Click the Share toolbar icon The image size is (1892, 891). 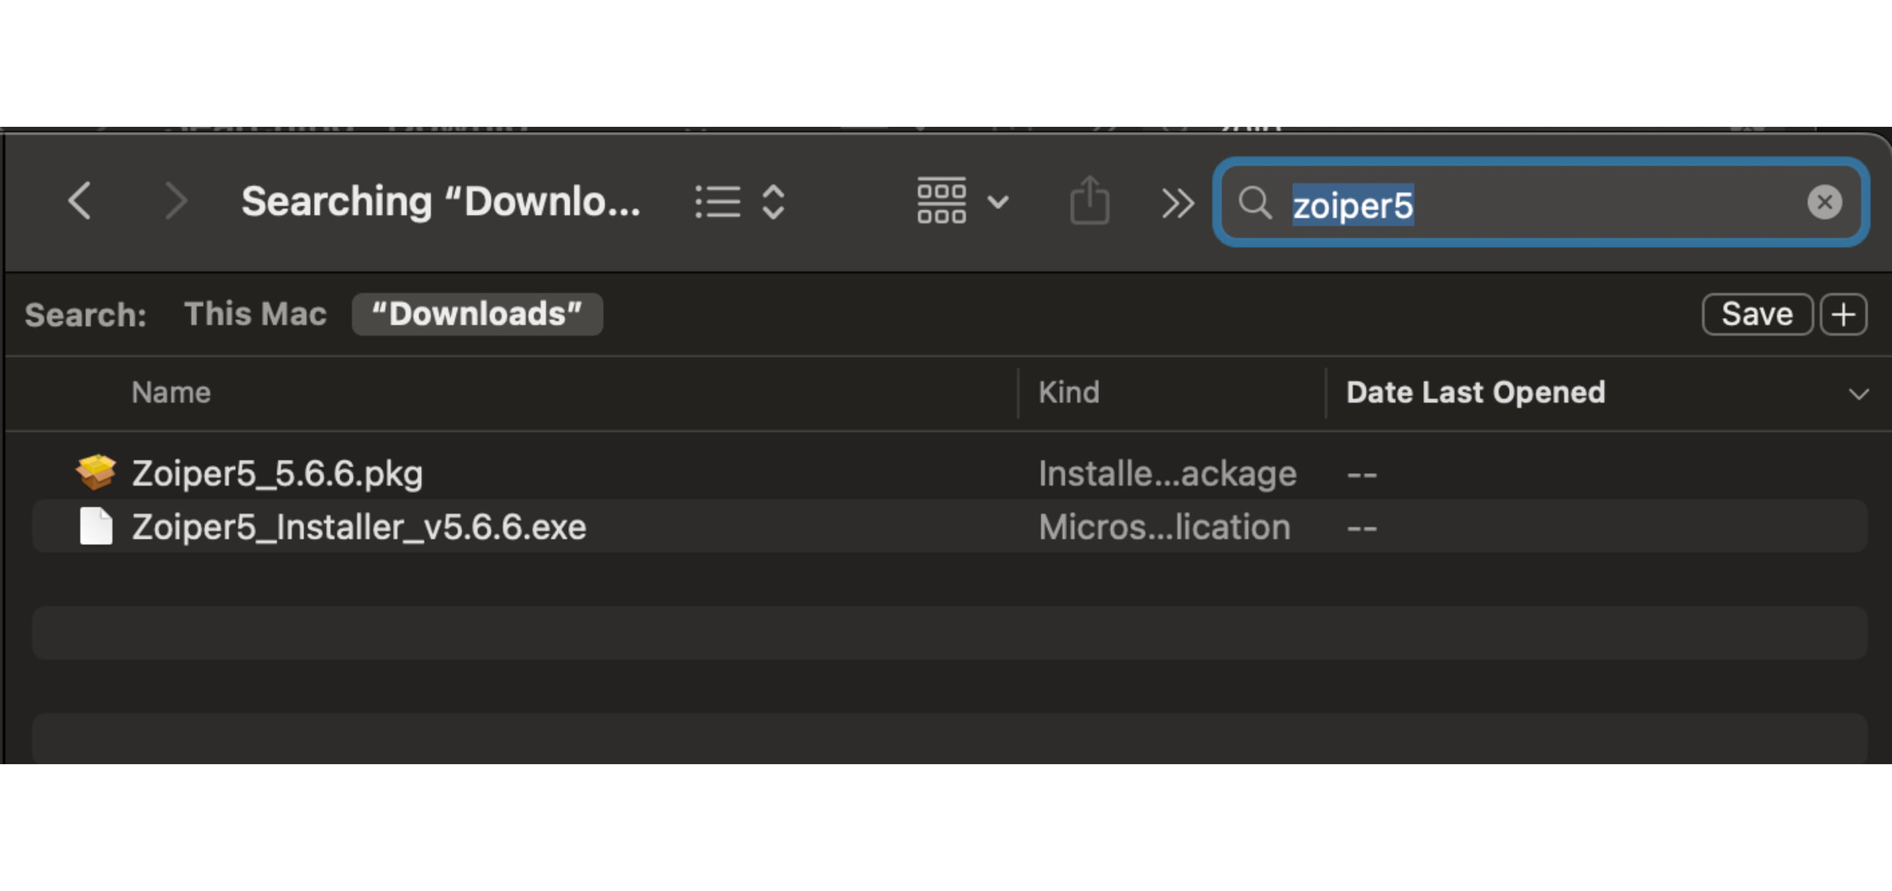1089,200
